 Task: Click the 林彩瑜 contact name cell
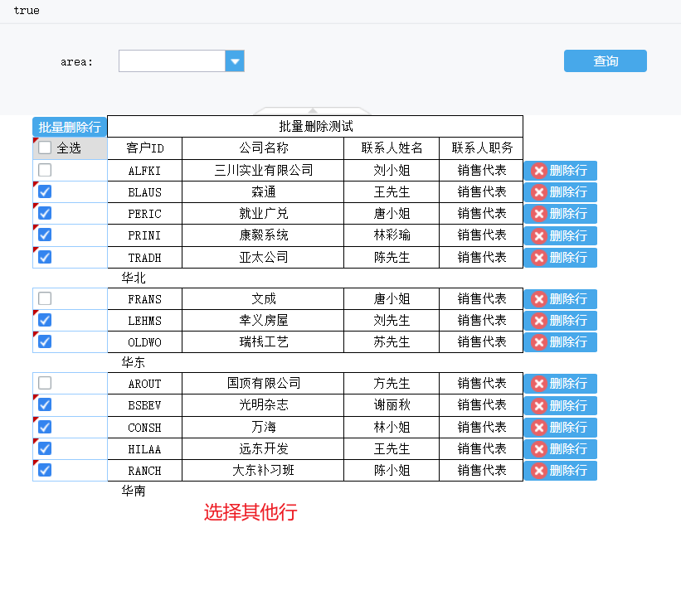pyautogui.click(x=392, y=235)
